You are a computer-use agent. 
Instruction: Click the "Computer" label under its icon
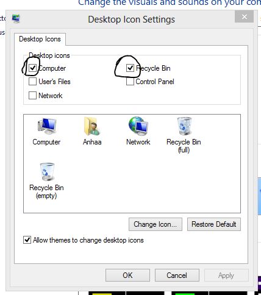(x=46, y=142)
